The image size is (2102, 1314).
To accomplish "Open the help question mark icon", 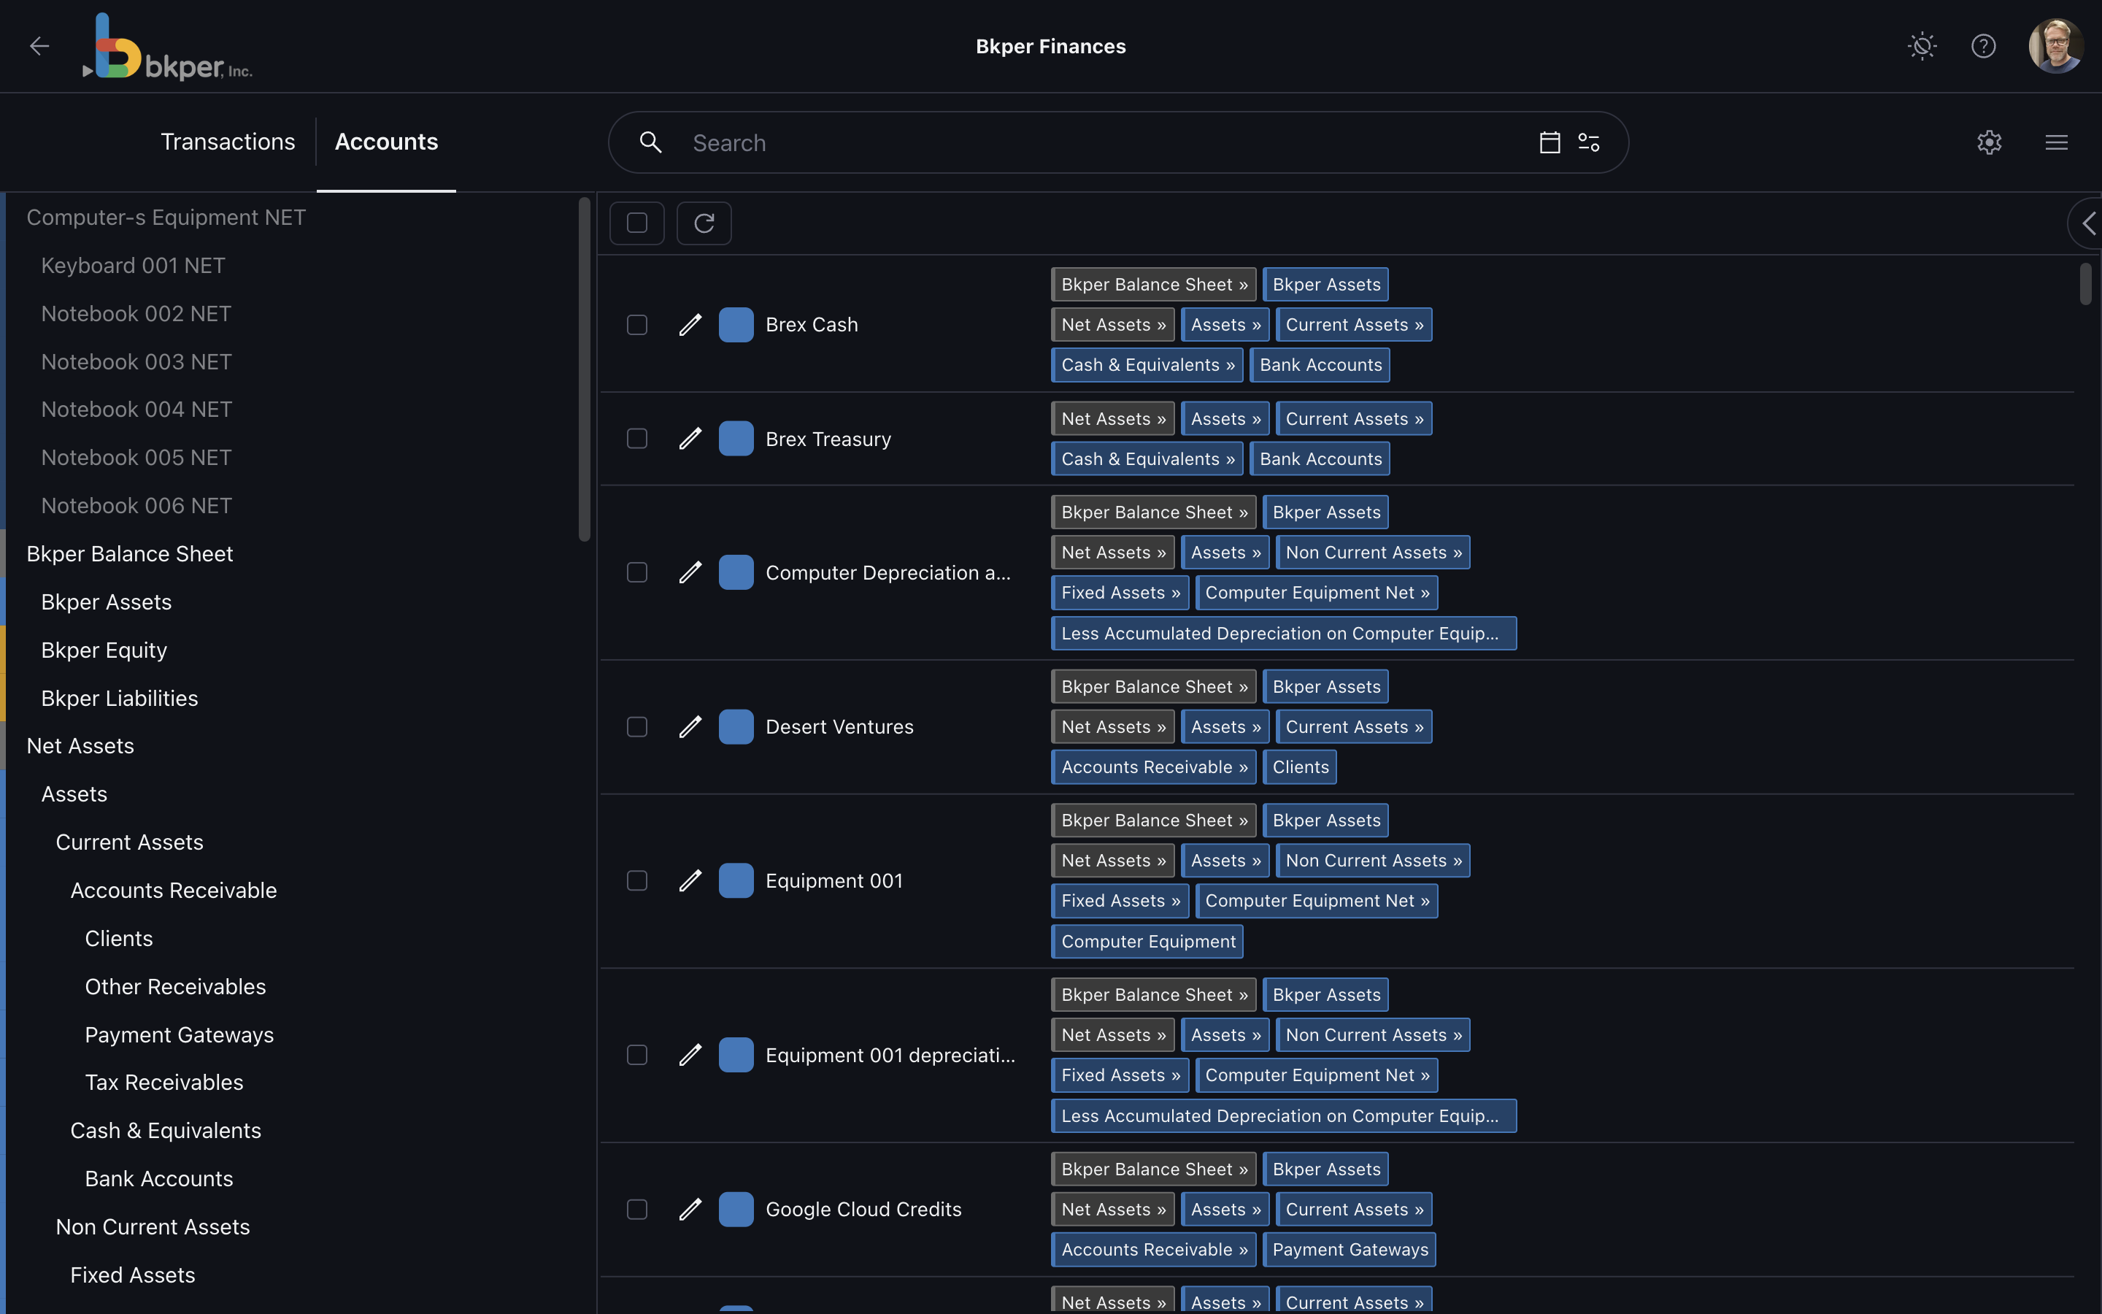I will coord(1983,46).
